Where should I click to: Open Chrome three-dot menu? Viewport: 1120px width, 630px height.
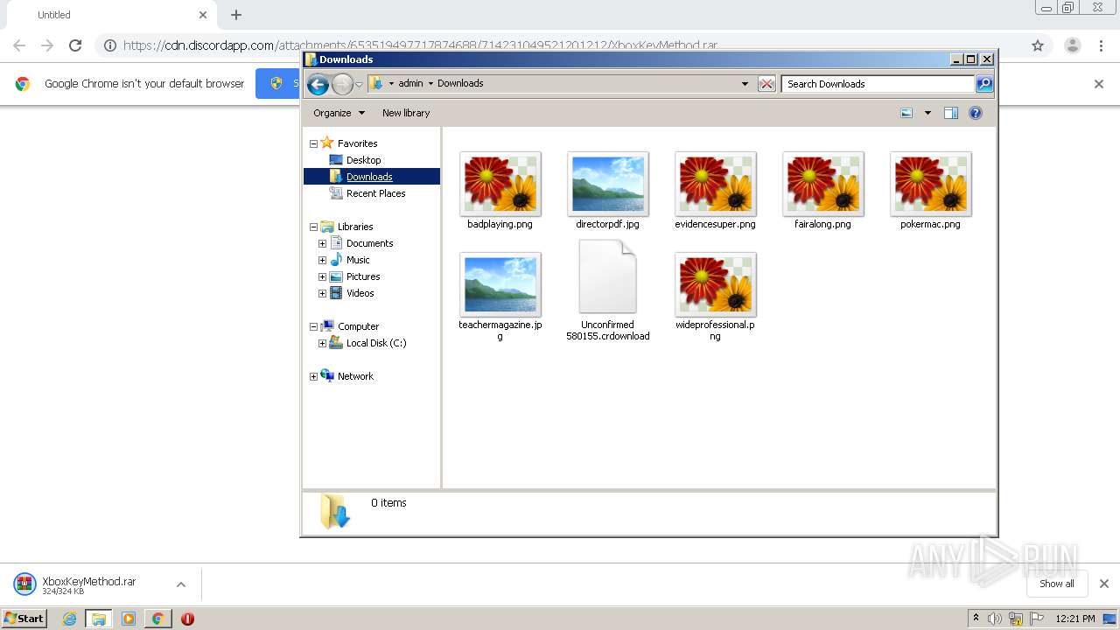click(1102, 45)
